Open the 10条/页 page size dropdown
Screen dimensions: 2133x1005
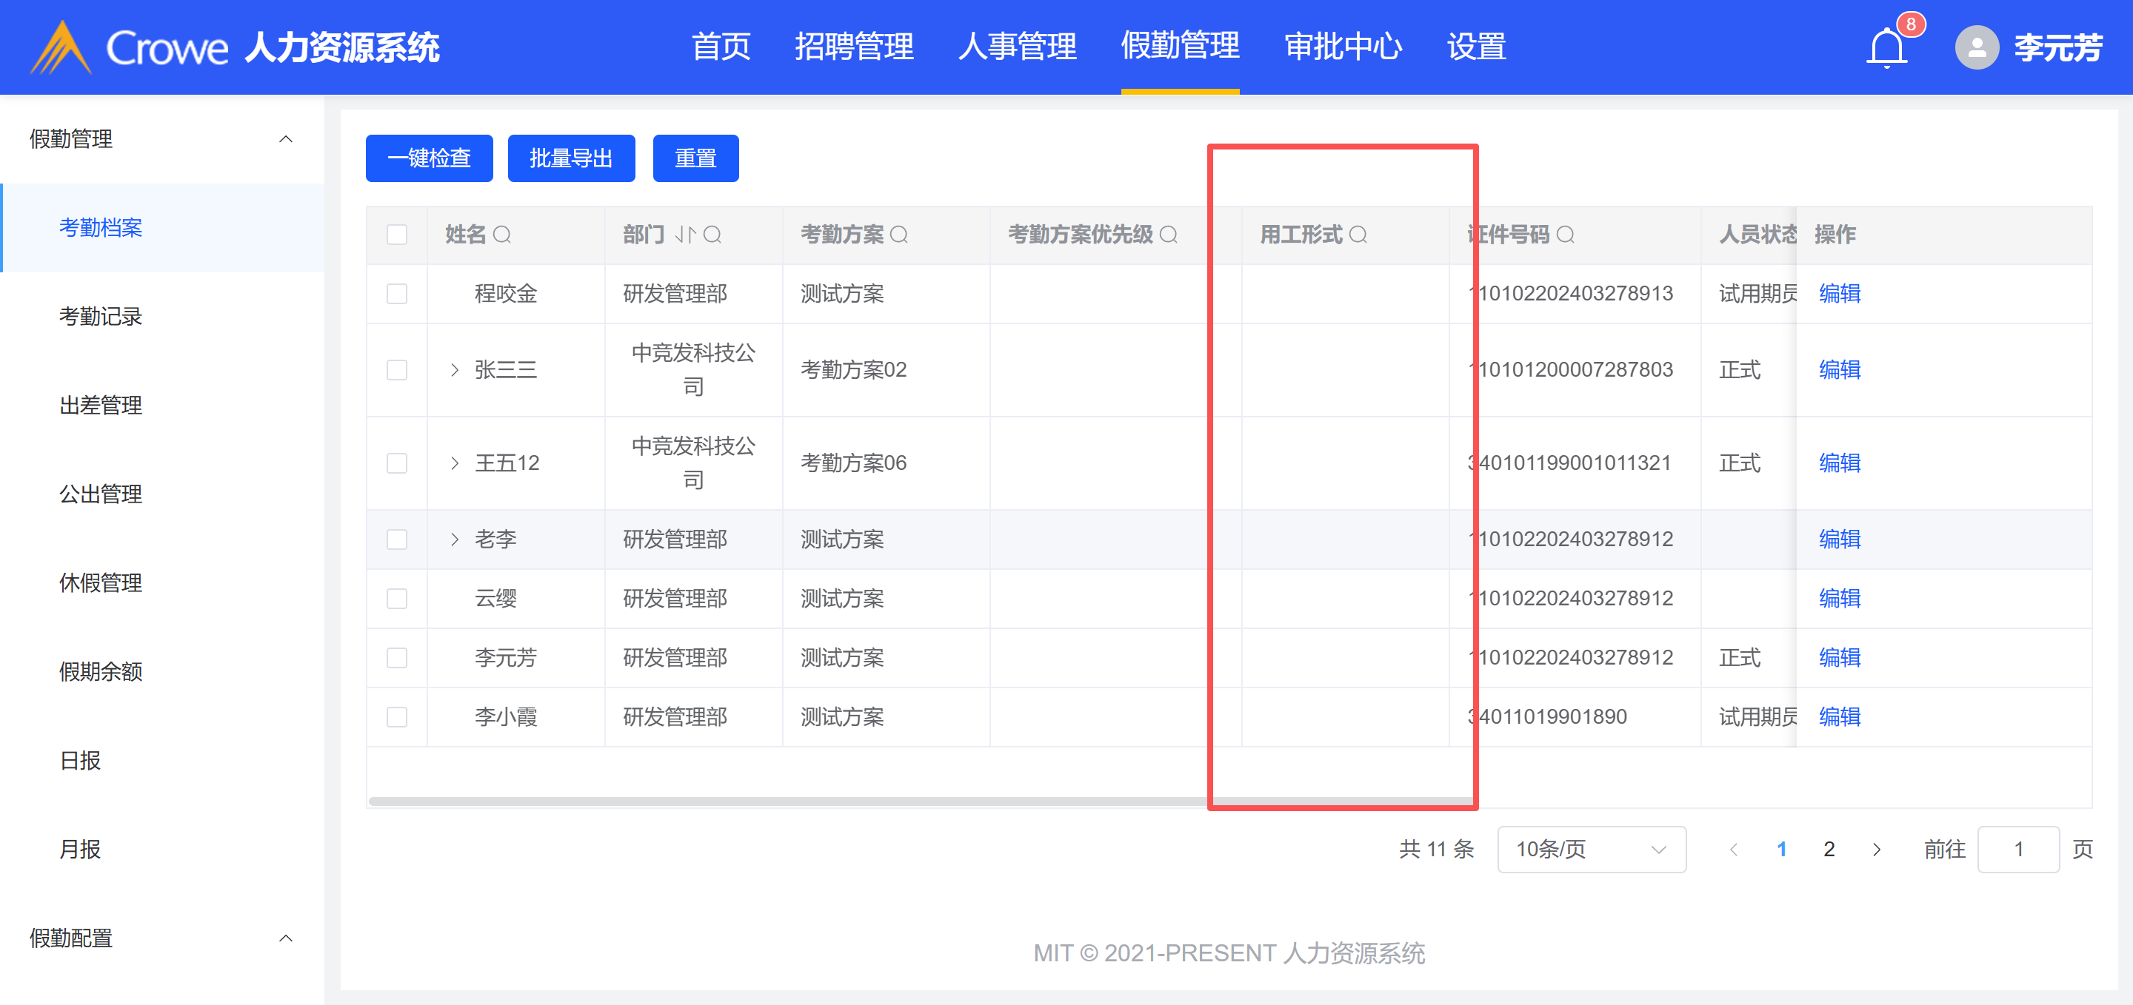[x=1591, y=849]
